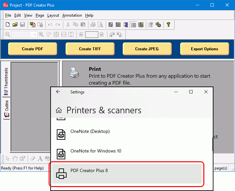The image size is (235, 191).
Task: Switch to the Thumbnails side tab
Action: click(6, 81)
